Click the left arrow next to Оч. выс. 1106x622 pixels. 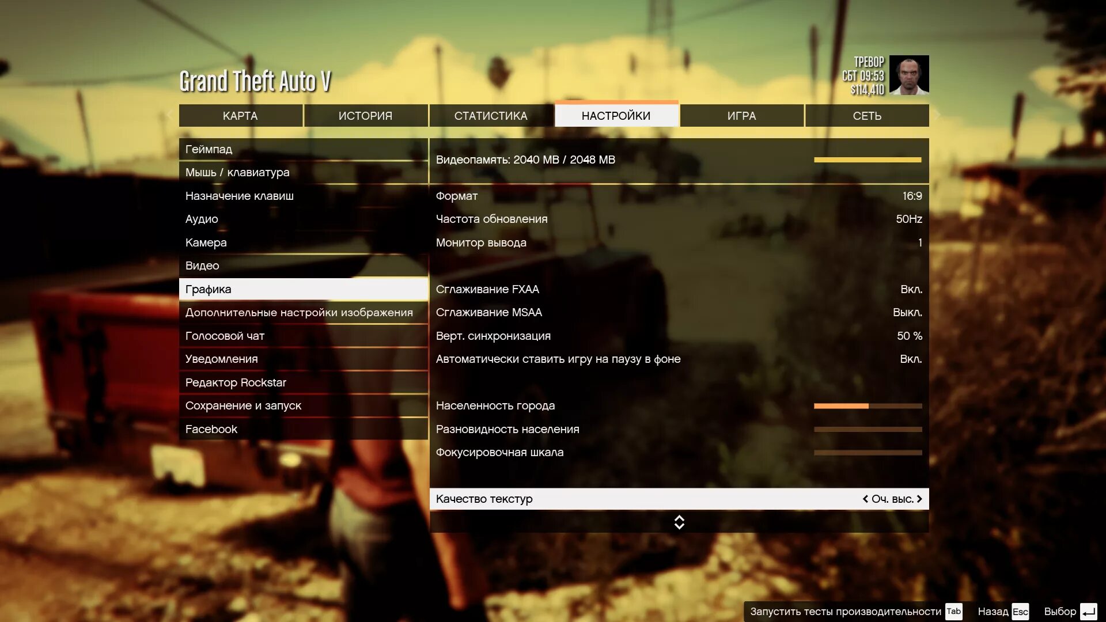coord(865,499)
